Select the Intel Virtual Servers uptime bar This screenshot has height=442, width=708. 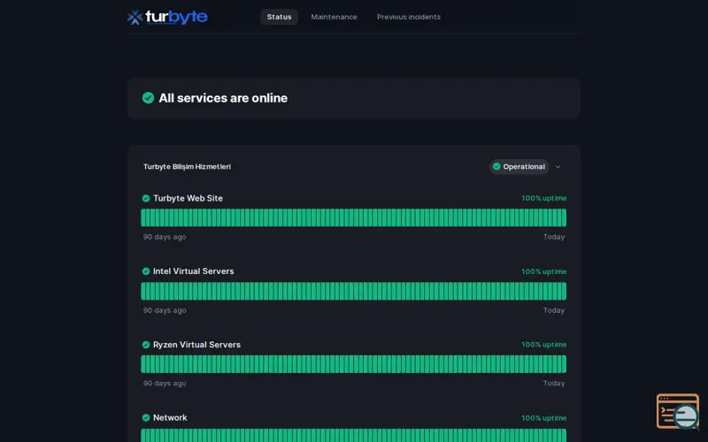click(x=353, y=291)
